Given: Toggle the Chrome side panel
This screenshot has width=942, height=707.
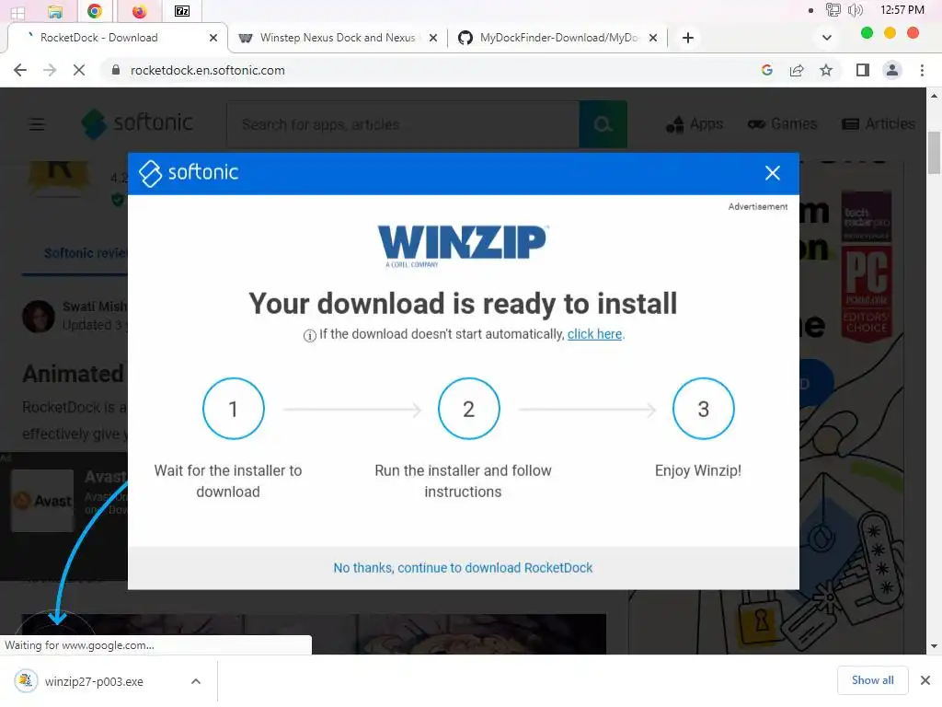Looking at the screenshot, I should click(863, 70).
